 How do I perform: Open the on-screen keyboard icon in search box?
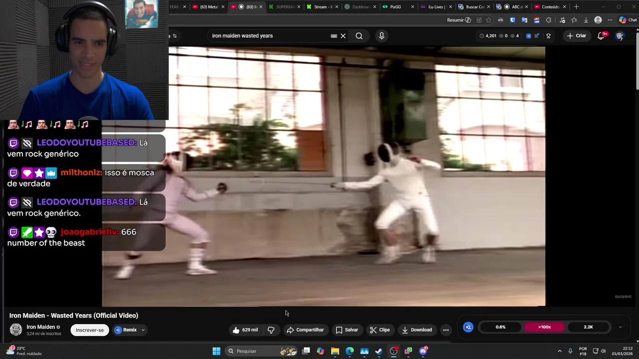click(334, 36)
